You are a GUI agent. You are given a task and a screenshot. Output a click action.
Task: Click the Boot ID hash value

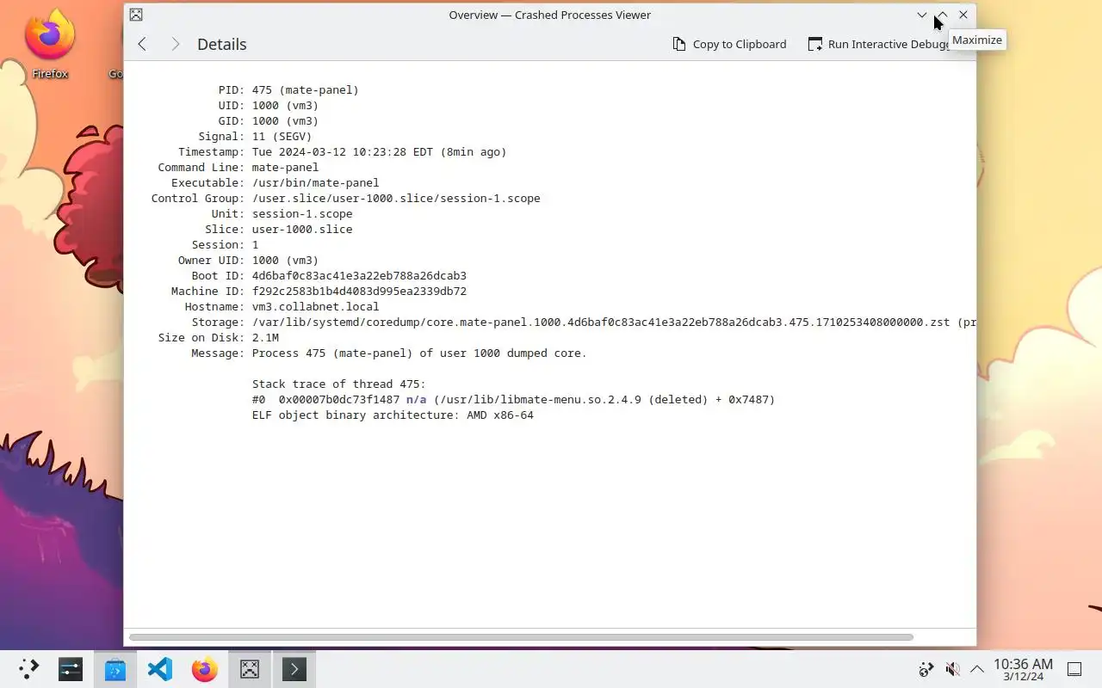click(x=359, y=275)
